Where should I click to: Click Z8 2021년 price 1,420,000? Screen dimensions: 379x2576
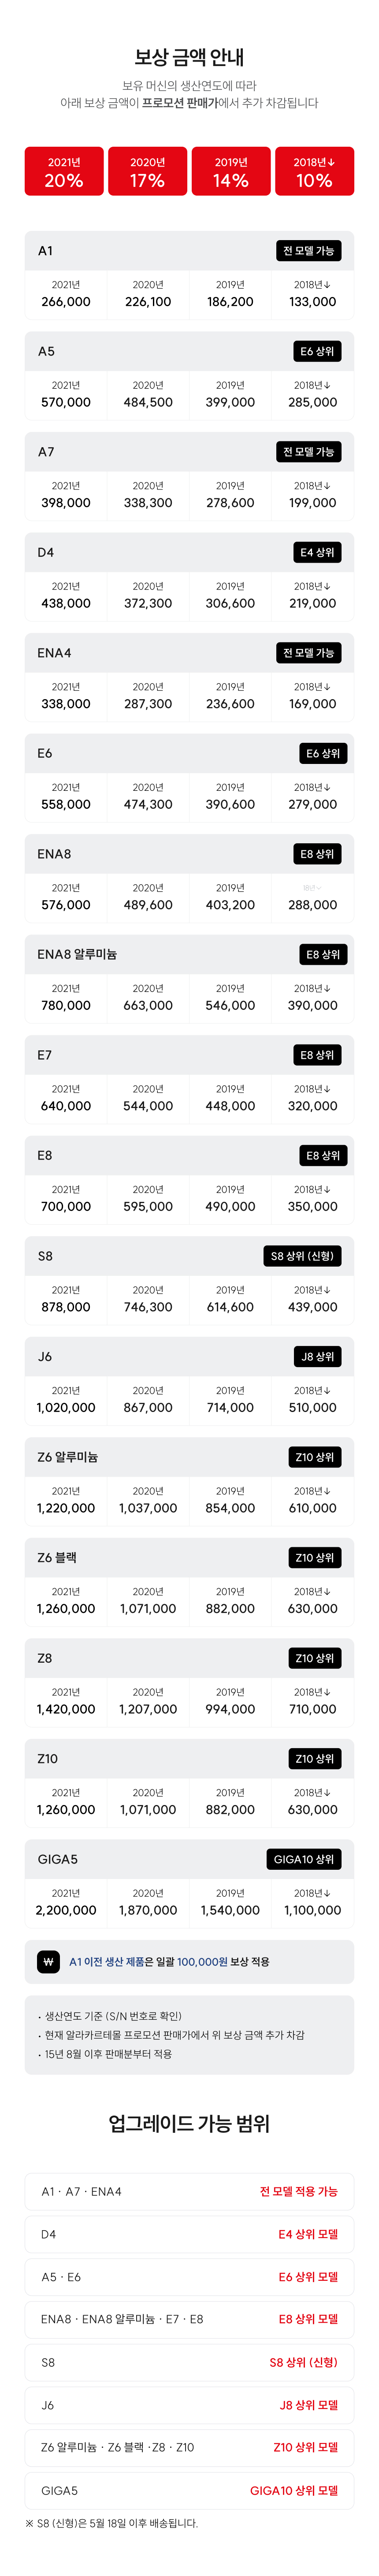(x=66, y=1708)
